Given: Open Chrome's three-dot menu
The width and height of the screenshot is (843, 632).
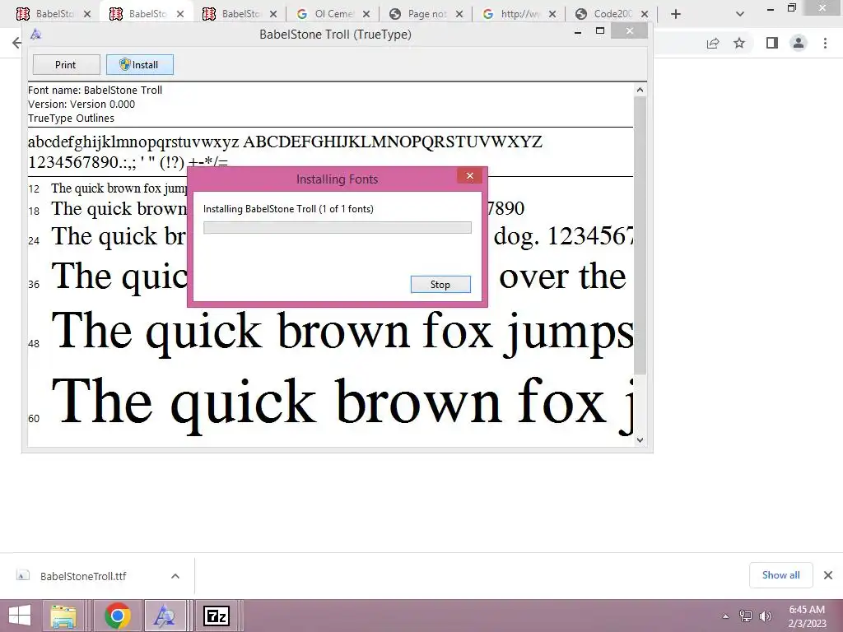Looking at the screenshot, I should (825, 43).
